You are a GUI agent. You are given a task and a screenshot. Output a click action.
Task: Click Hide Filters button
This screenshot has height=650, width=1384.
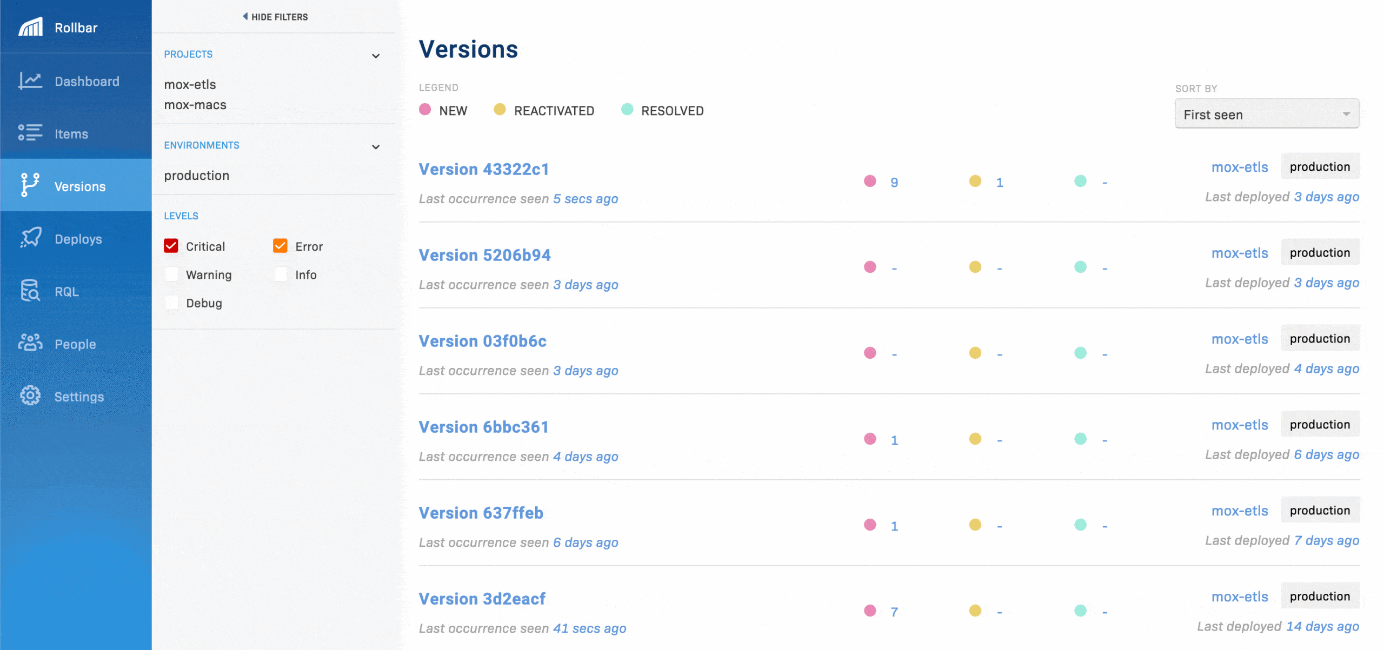(275, 17)
